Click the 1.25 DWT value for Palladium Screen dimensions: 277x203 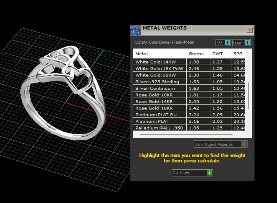[217, 128]
